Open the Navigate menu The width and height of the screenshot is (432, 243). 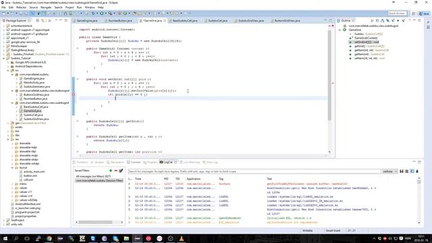tap(46, 7)
